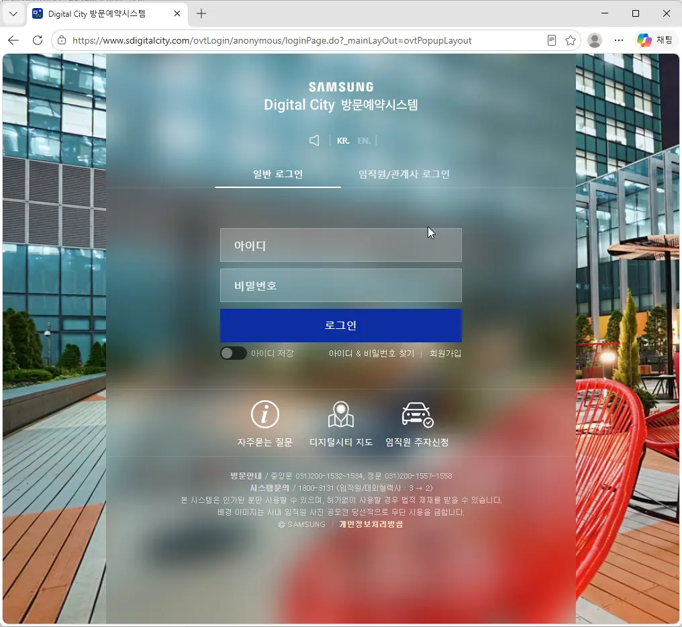Select the 임직원/관계사 로그인 tab
682x627 pixels.
point(404,175)
